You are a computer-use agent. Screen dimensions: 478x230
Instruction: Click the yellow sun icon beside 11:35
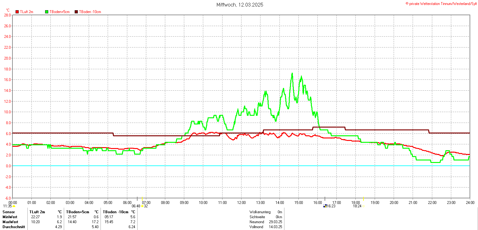click(x=14, y=206)
